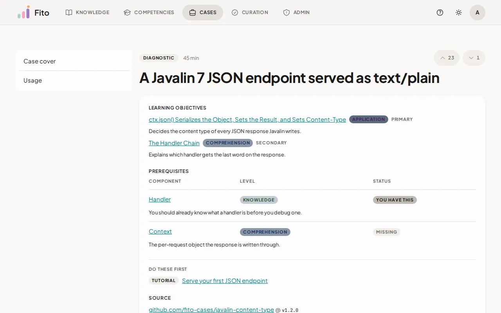Screen dimensions: 501x313
Task: Click the Admin shield icon
Action: click(287, 13)
